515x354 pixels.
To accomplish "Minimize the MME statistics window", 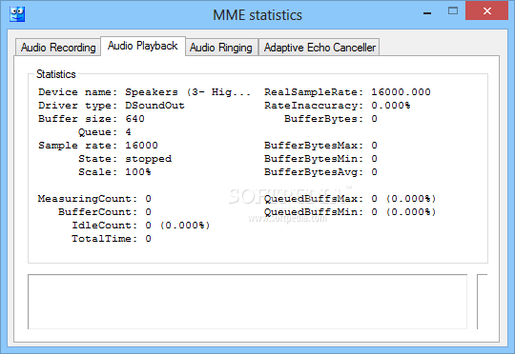I will click(x=427, y=13).
